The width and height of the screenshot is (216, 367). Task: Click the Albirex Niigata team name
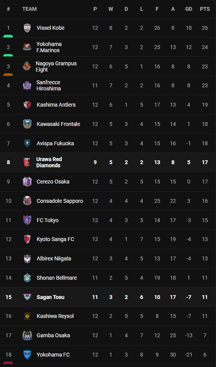click(54, 258)
